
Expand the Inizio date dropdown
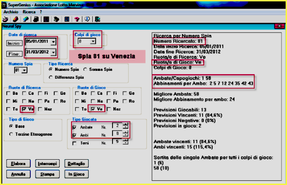point(53,42)
